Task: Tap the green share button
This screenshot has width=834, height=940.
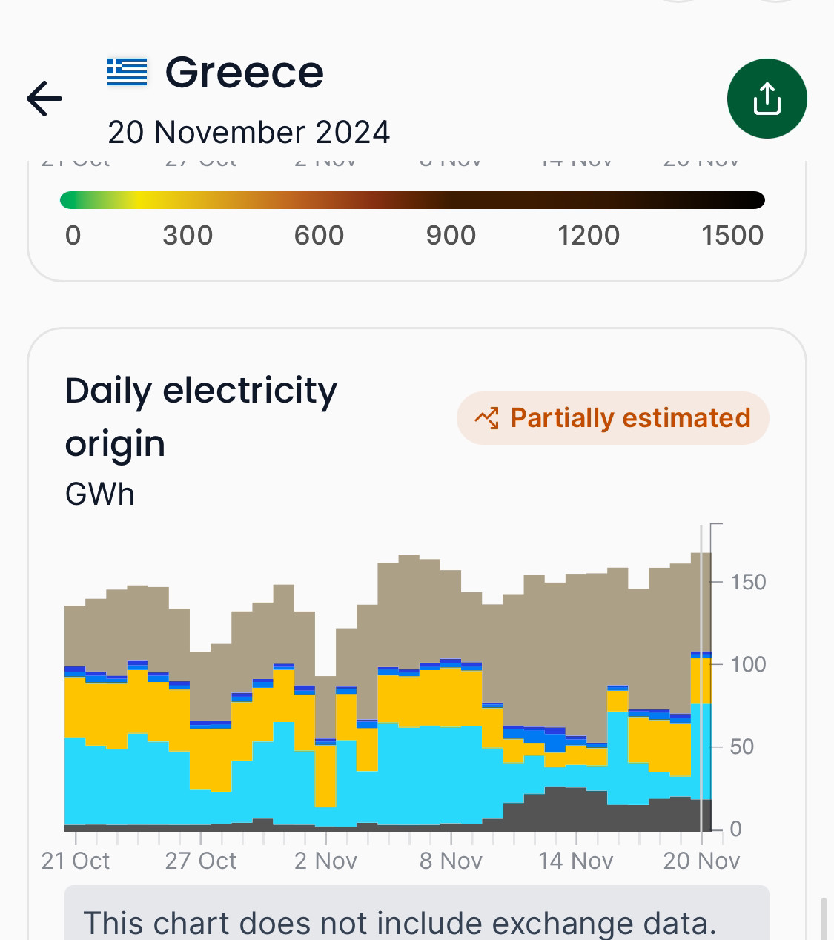Action: click(x=767, y=99)
